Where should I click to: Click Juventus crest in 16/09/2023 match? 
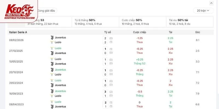(52, 91)
